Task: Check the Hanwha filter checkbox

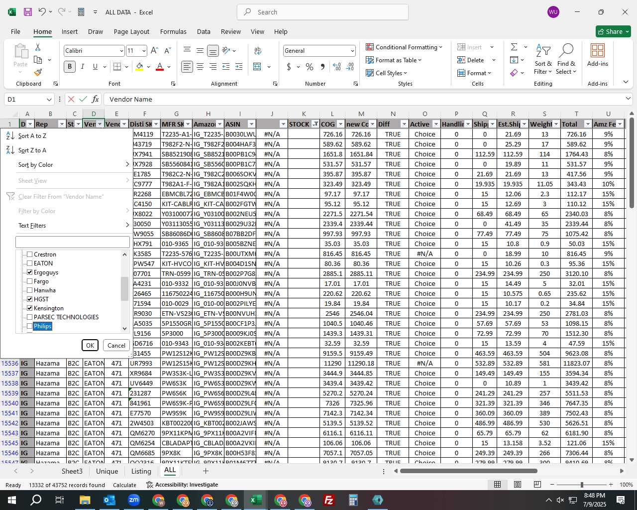Action: [30, 290]
